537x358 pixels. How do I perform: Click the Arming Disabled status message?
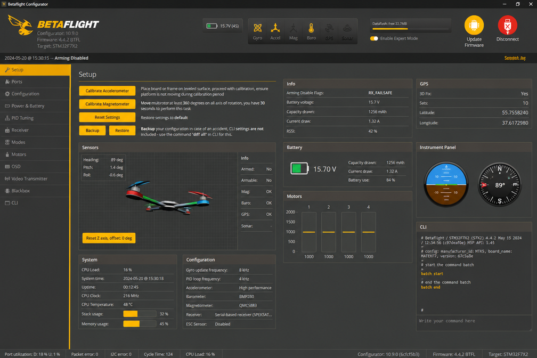(x=71, y=58)
